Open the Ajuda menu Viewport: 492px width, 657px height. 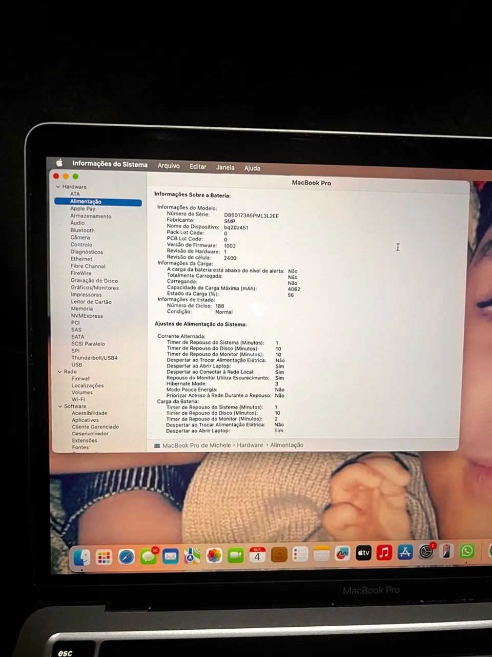tap(252, 168)
